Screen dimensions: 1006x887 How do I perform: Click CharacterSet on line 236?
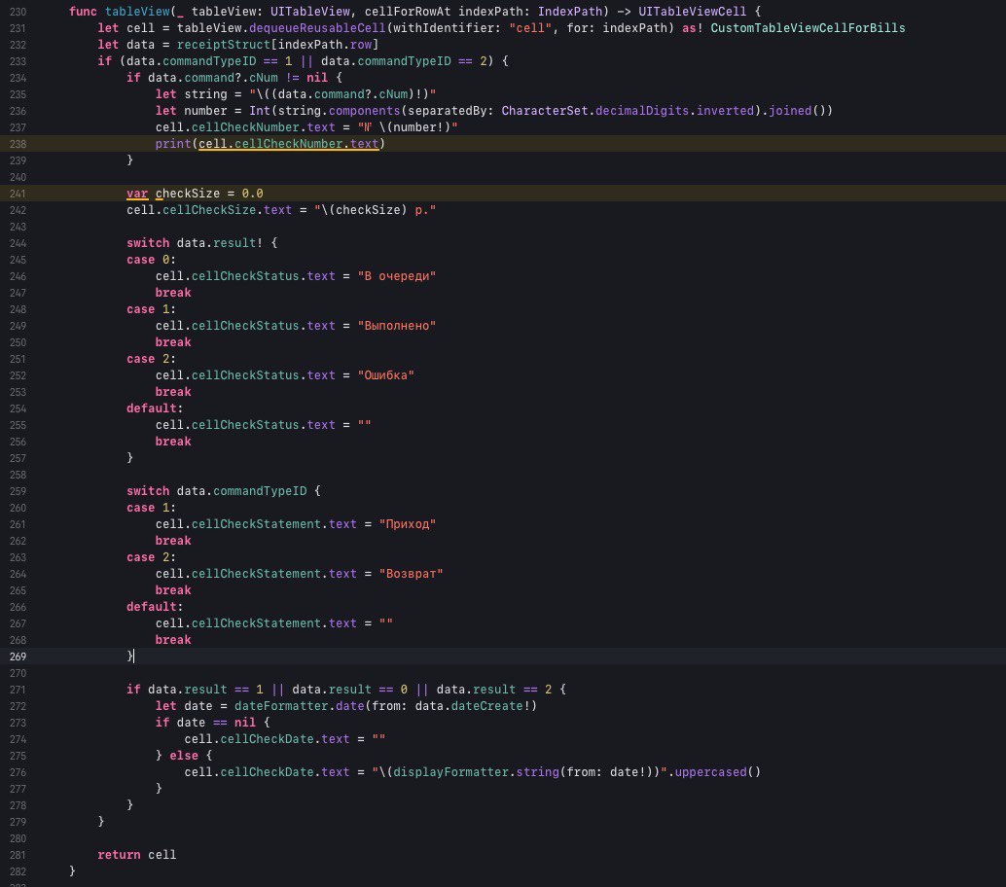[545, 111]
